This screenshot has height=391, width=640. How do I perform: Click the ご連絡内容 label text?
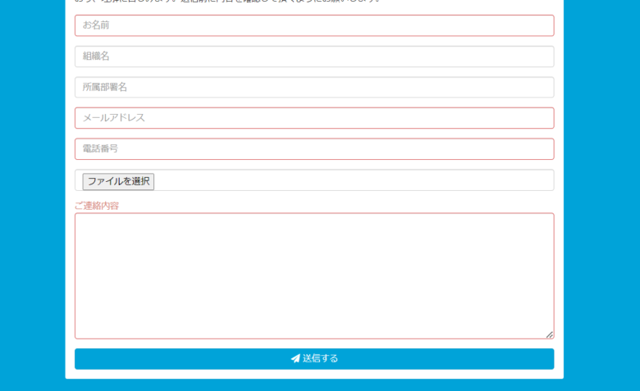click(97, 206)
